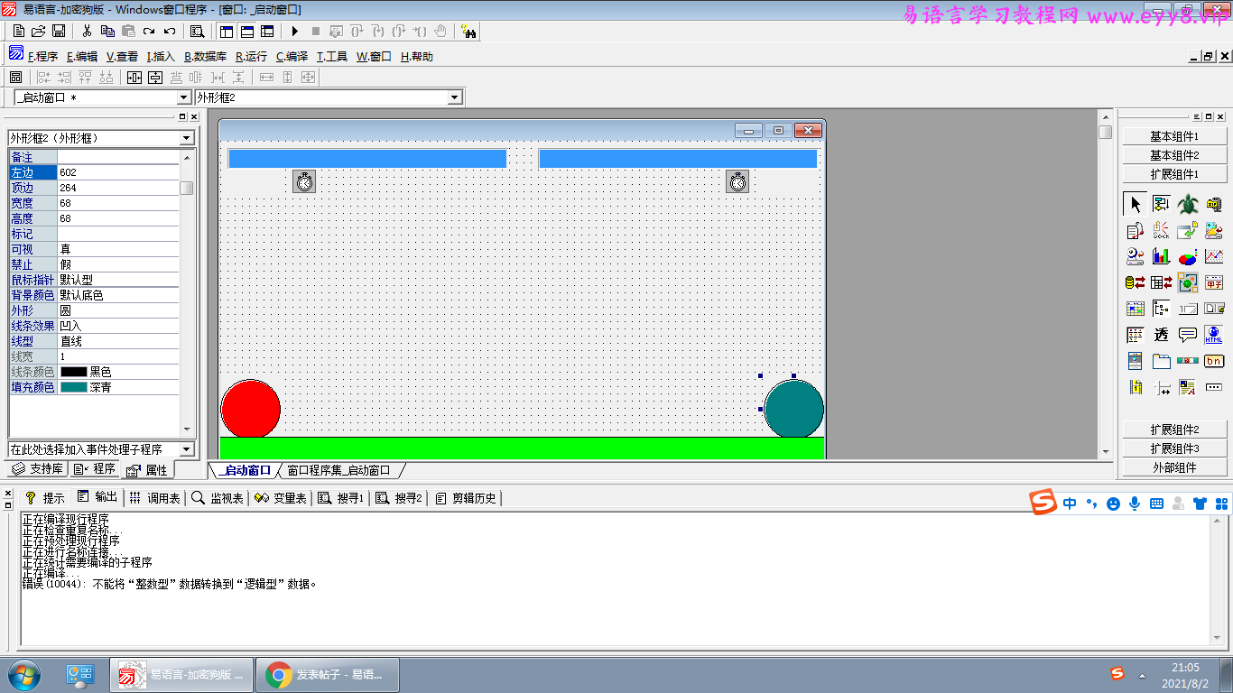Viewport: 1233px width, 693px height.
Task: Switch to the '调用表' bottom tab
Action: click(155, 498)
